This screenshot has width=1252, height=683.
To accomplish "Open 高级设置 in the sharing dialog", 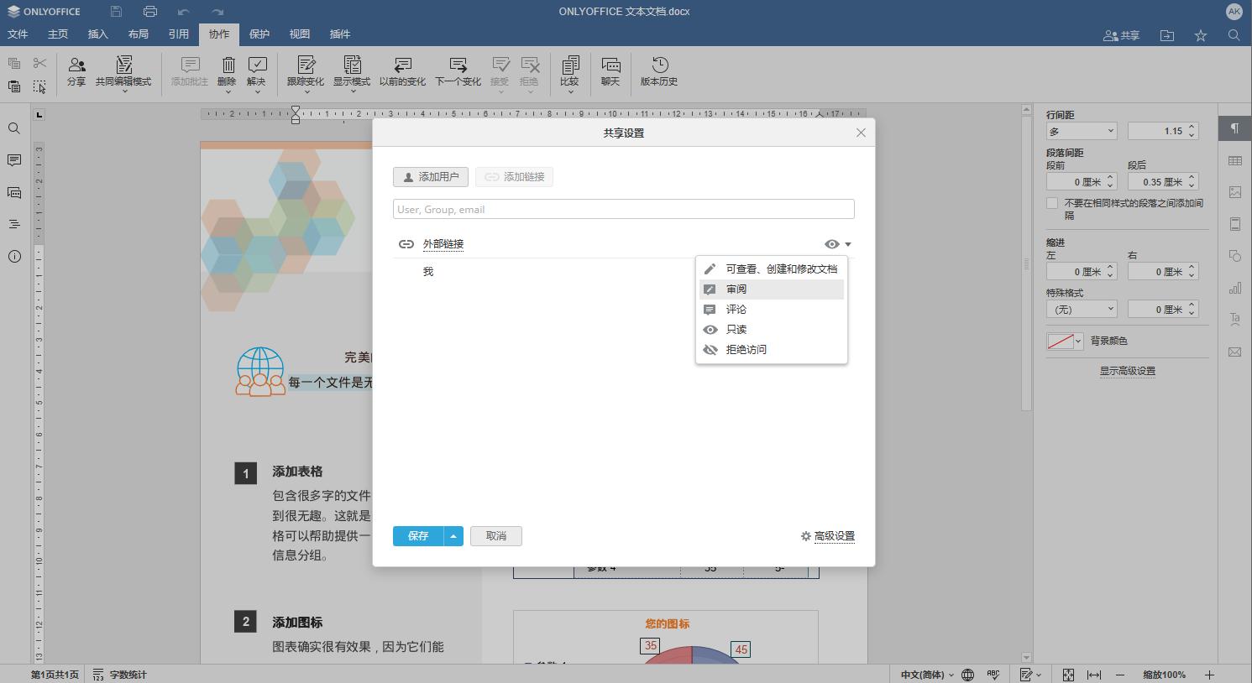I will (833, 535).
